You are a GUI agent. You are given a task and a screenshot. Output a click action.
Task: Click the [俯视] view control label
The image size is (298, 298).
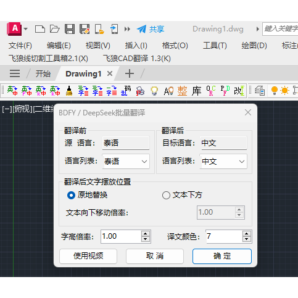point(22,109)
